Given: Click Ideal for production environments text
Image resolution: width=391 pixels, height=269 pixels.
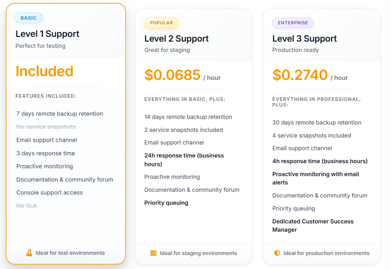Looking at the screenshot, I should pos(326,253).
